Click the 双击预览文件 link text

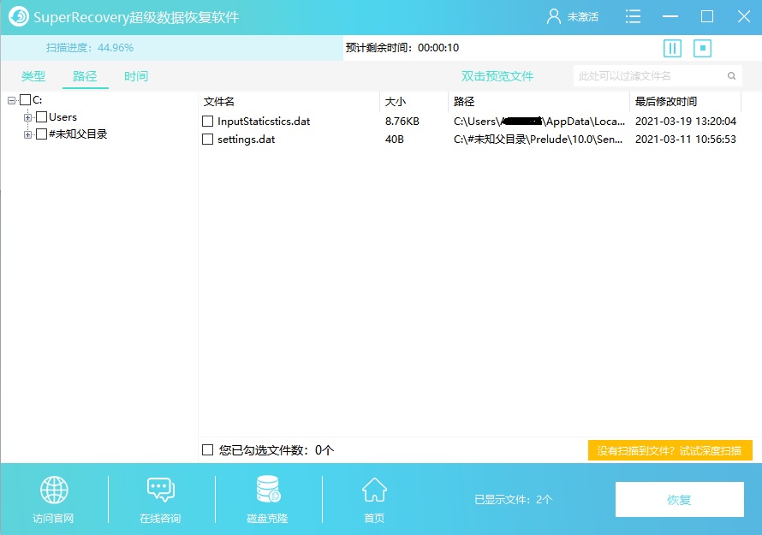[x=497, y=76]
